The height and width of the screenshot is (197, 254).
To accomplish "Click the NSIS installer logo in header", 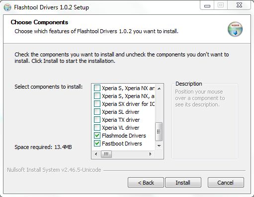I will click(x=235, y=29).
